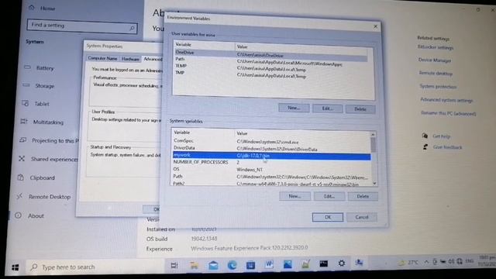Click the Home icon in Settings
Image resolution: width=496 pixels, height=279 pixels.
tap(31, 8)
